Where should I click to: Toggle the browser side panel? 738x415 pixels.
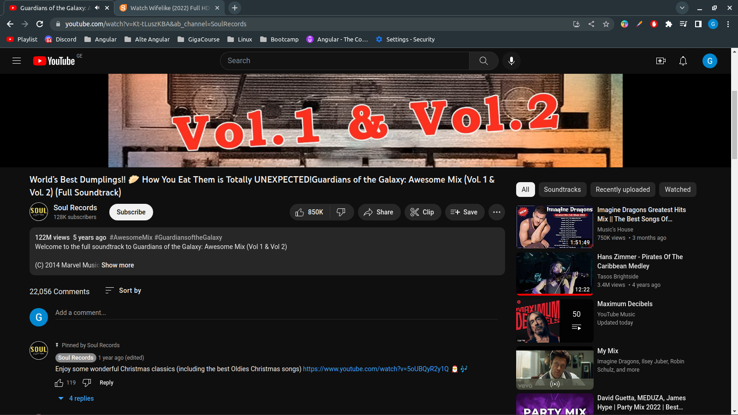698,24
